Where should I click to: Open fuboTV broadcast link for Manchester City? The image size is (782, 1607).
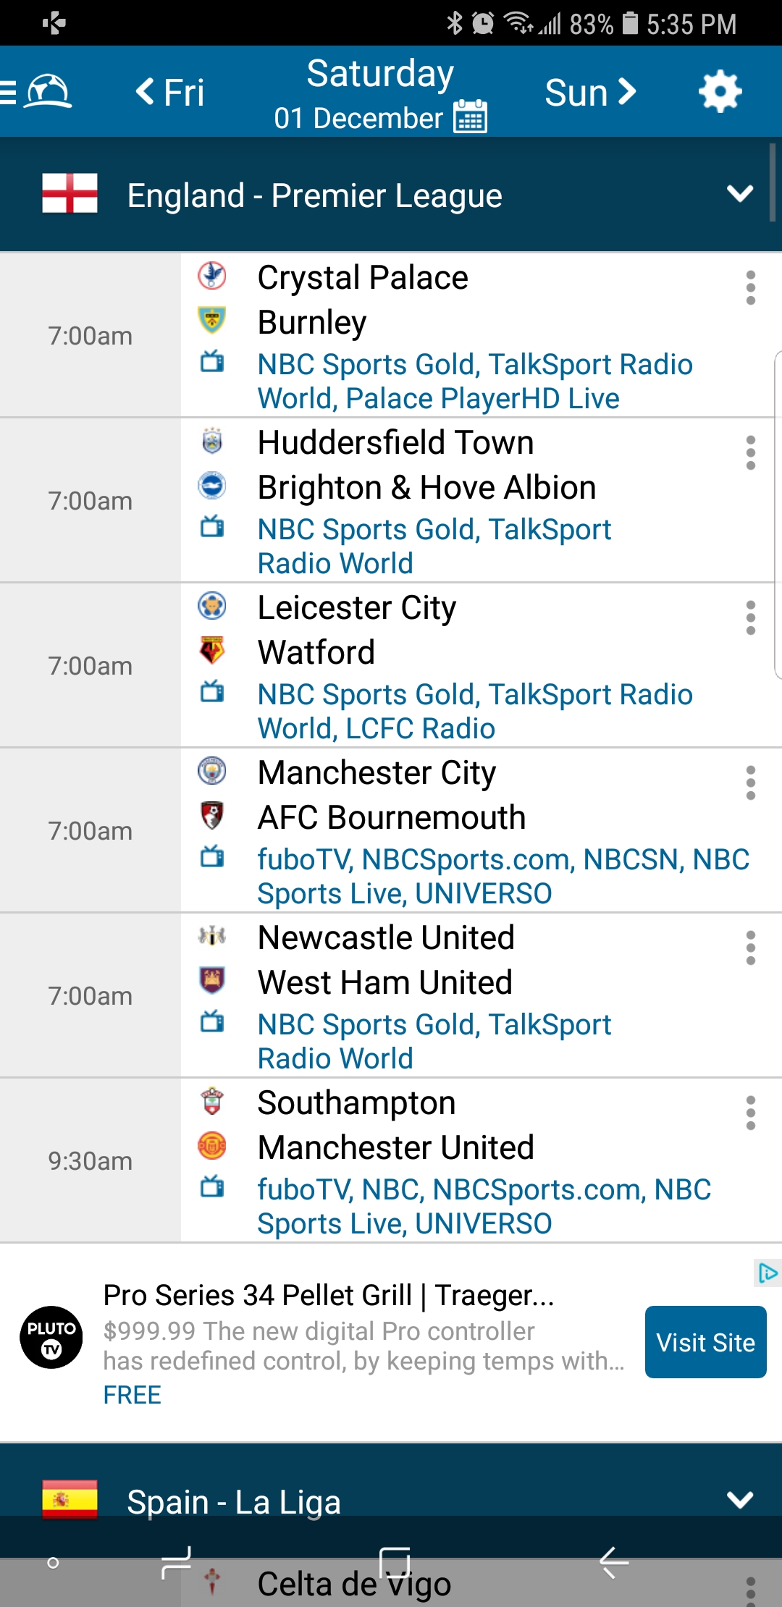304,860
